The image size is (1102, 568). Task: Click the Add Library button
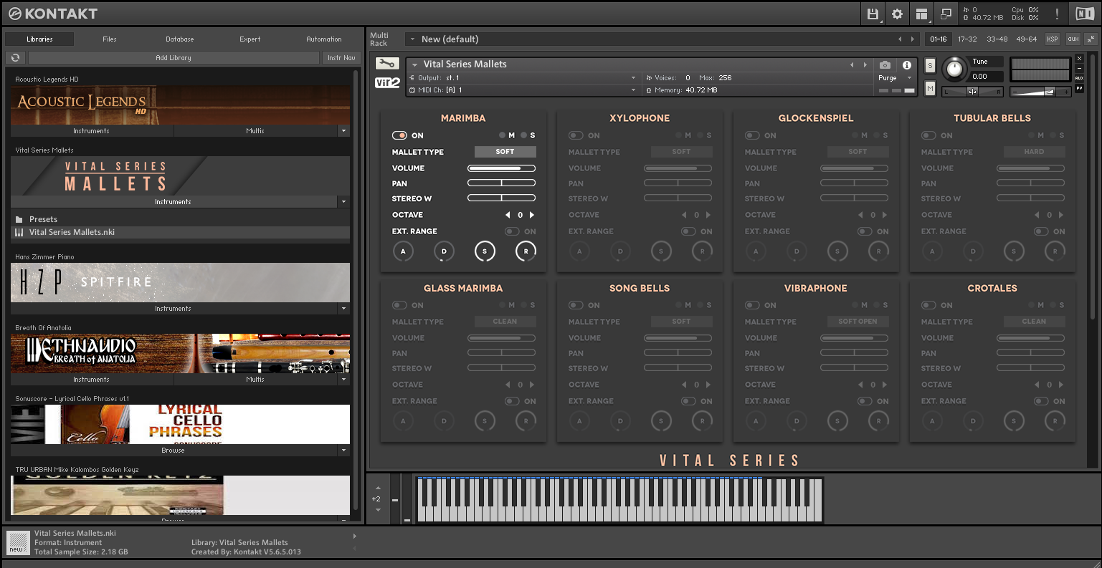click(174, 58)
